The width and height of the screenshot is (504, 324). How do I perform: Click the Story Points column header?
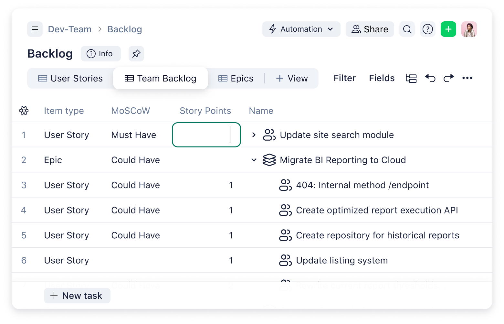(x=205, y=111)
